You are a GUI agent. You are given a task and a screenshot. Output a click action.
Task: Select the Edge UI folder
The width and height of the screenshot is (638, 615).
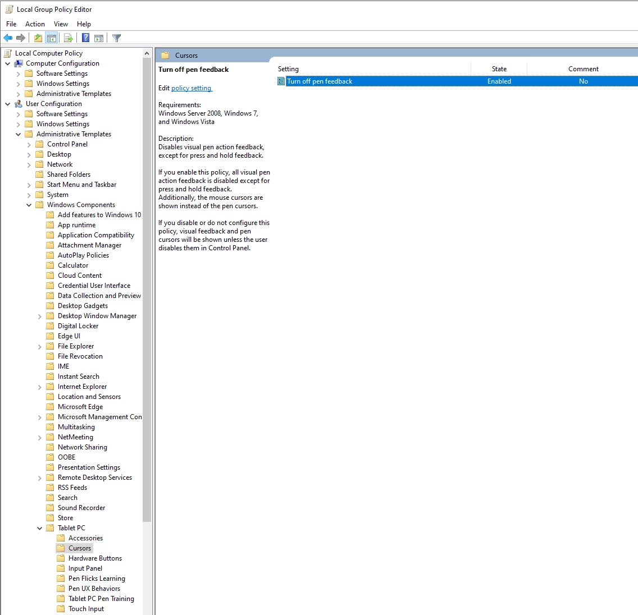click(69, 336)
